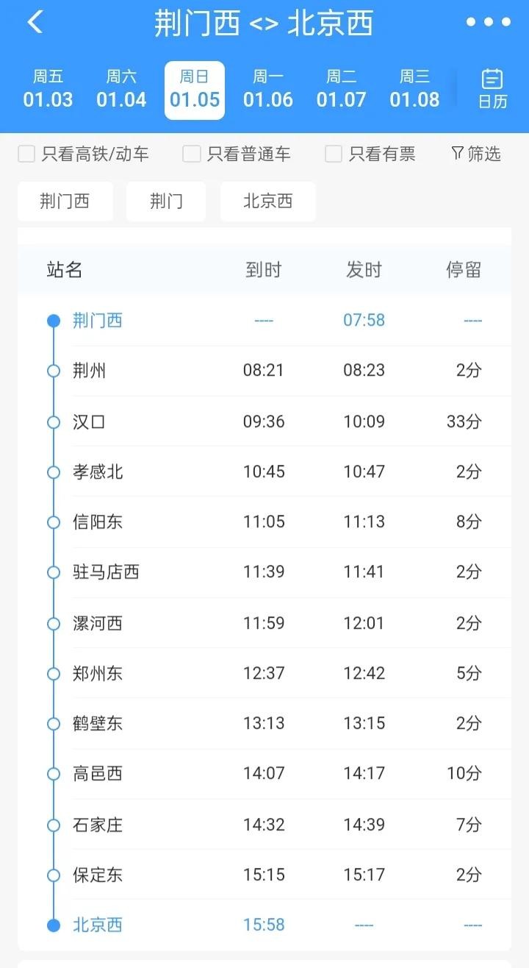Toggle 只看有票 checkbox
Viewport: 529px width, 968px height.
pyautogui.click(x=334, y=154)
